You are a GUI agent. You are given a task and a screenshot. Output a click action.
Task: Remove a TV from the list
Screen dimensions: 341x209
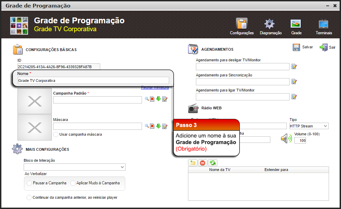tap(202, 162)
